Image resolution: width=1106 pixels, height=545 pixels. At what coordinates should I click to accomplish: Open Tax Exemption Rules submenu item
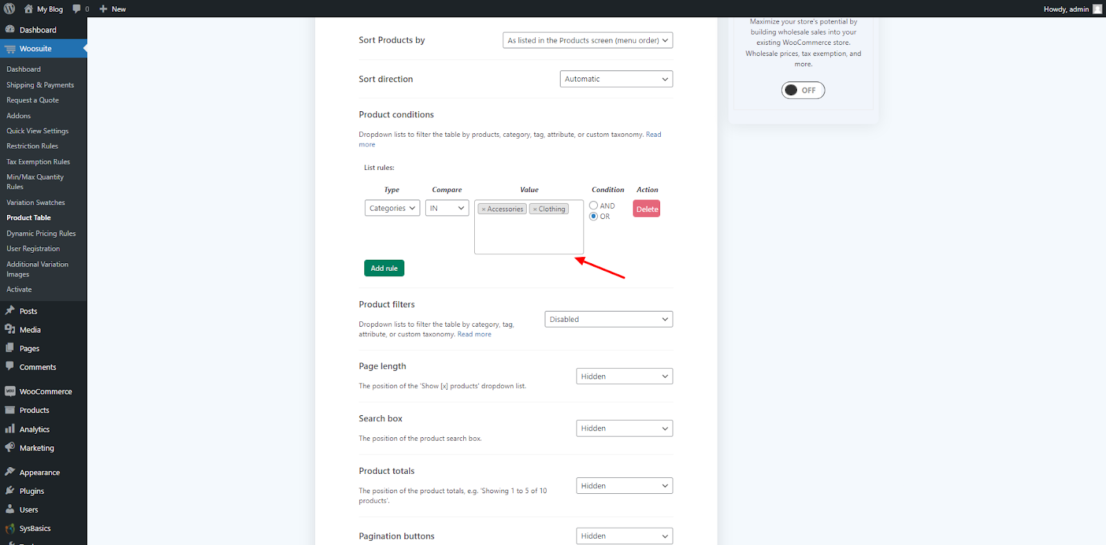[x=38, y=162]
